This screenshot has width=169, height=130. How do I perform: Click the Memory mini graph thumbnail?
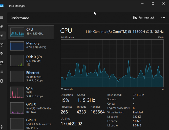tap(17, 46)
